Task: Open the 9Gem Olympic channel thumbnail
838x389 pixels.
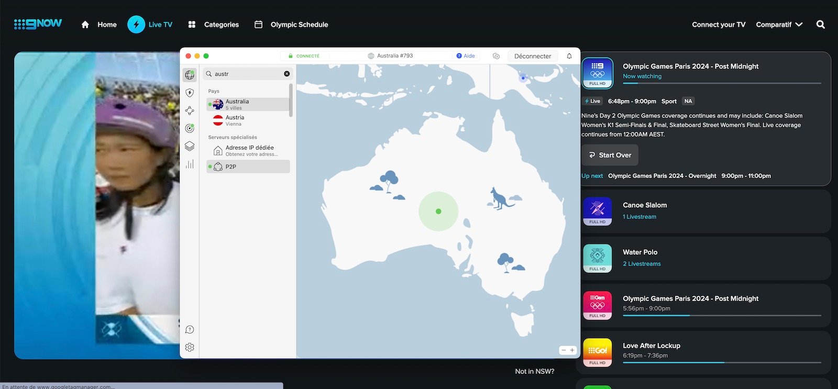Action: 597,305
